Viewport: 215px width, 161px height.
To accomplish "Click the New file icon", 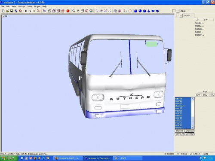I will point(3,11).
